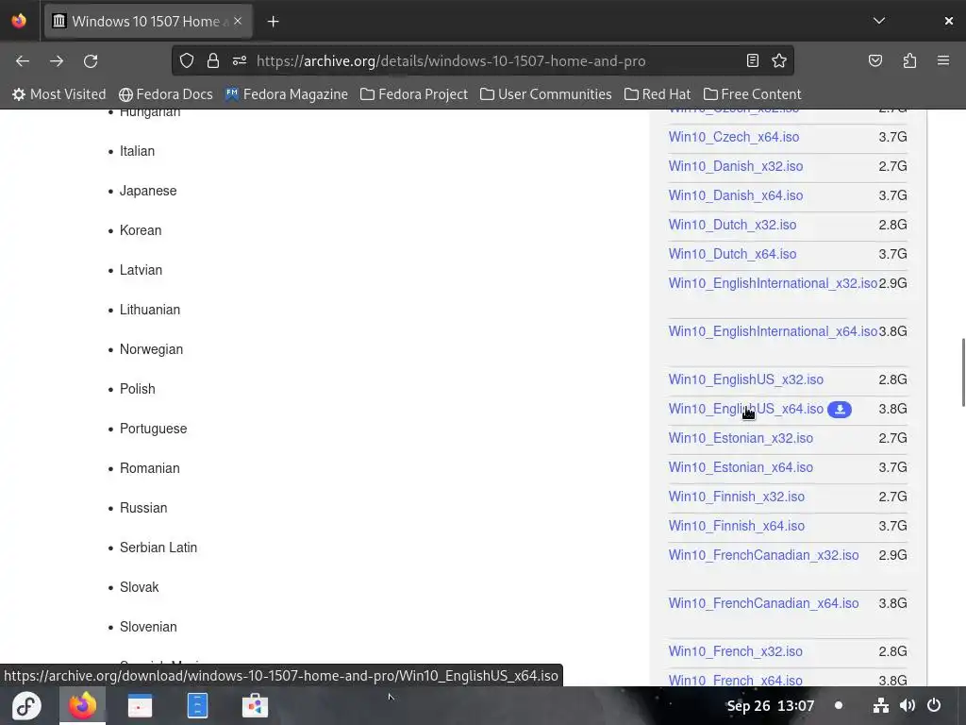Open tracking protection shield icon

pyautogui.click(x=187, y=61)
